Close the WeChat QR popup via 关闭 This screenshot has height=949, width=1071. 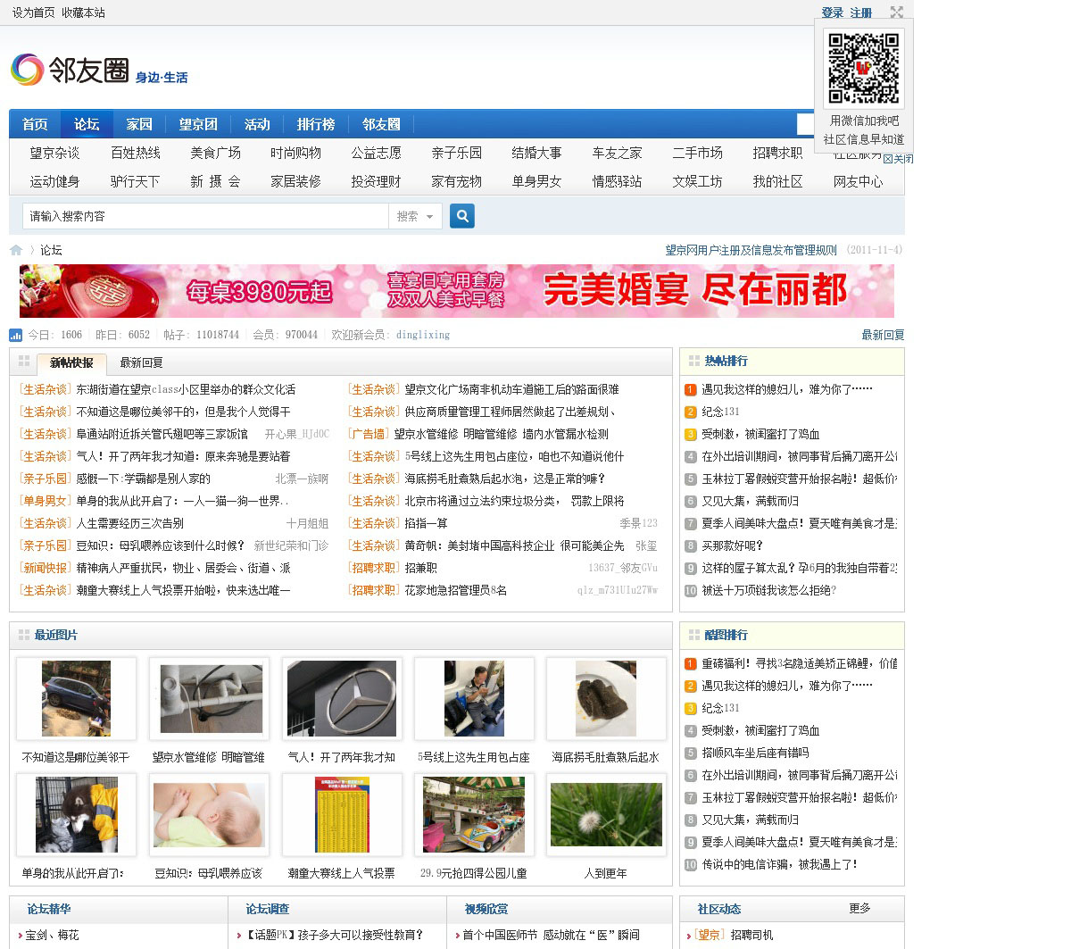(x=898, y=159)
